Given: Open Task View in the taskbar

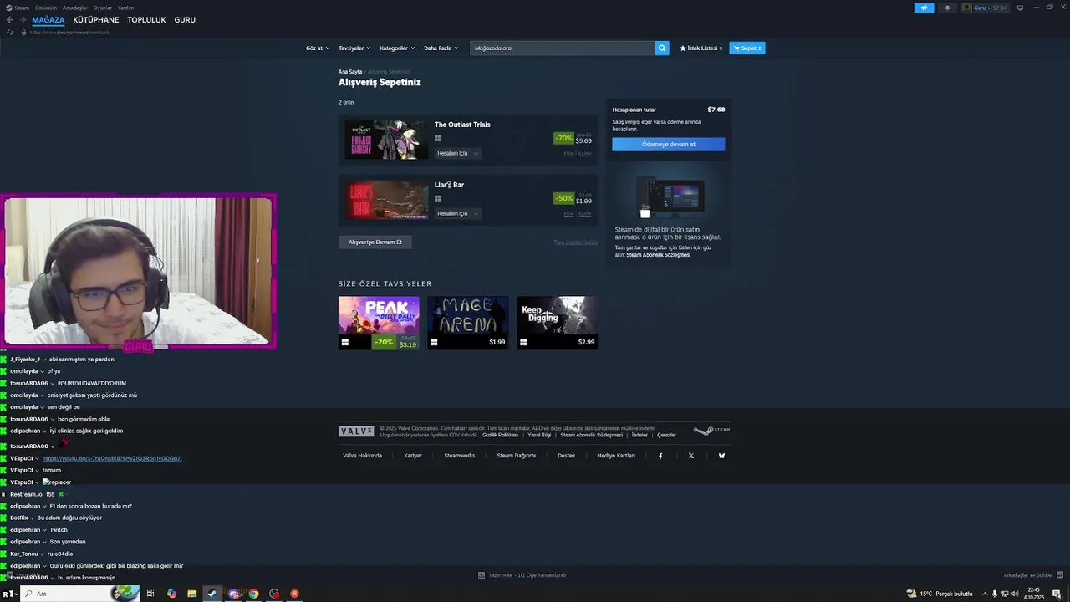Looking at the screenshot, I should (x=150, y=594).
